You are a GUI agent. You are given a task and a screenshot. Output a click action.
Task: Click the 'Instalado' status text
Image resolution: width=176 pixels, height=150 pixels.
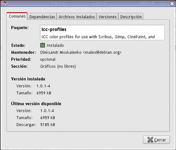point(55,45)
